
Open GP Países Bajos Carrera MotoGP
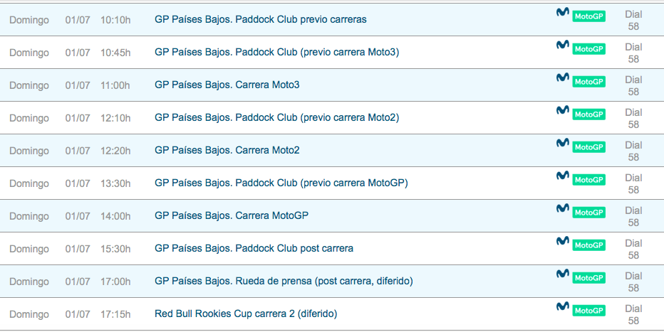[231, 215]
